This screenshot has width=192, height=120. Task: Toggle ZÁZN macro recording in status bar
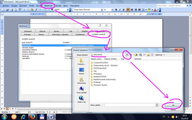[x=65, y=112]
